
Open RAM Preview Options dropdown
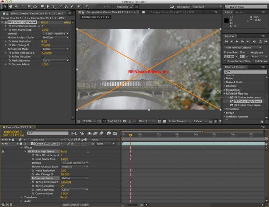coord(243,48)
